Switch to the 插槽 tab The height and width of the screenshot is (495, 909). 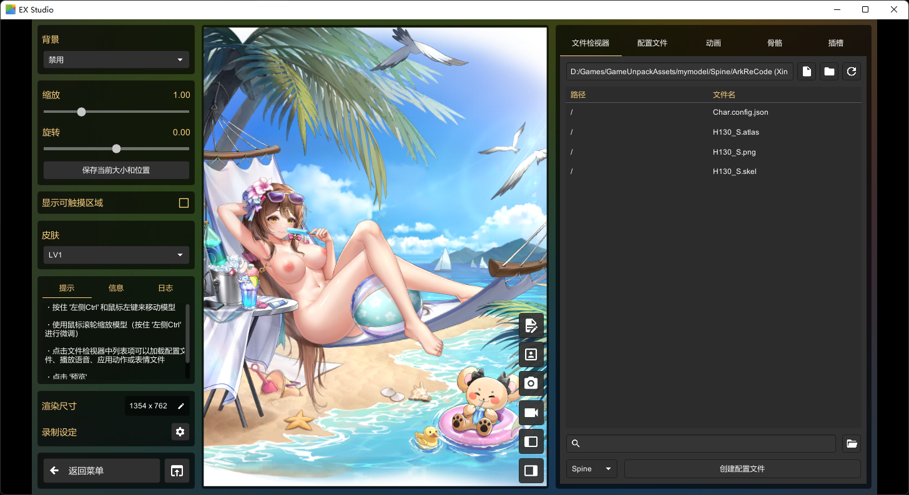click(x=836, y=43)
